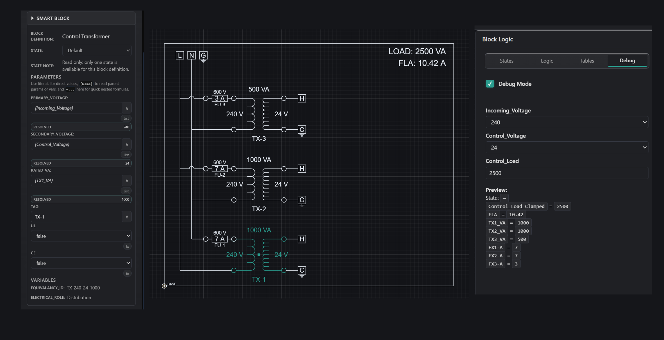Image resolution: width=664 pixels, height=340 pixels.
Task: Click the LOAD: 2500 VA text
Action: 417,52
